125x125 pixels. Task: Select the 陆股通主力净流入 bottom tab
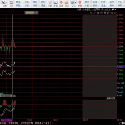click(x=43, y=123)
